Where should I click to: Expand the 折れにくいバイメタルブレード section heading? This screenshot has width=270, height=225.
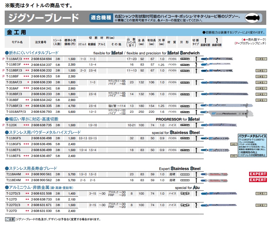(32, 53)
